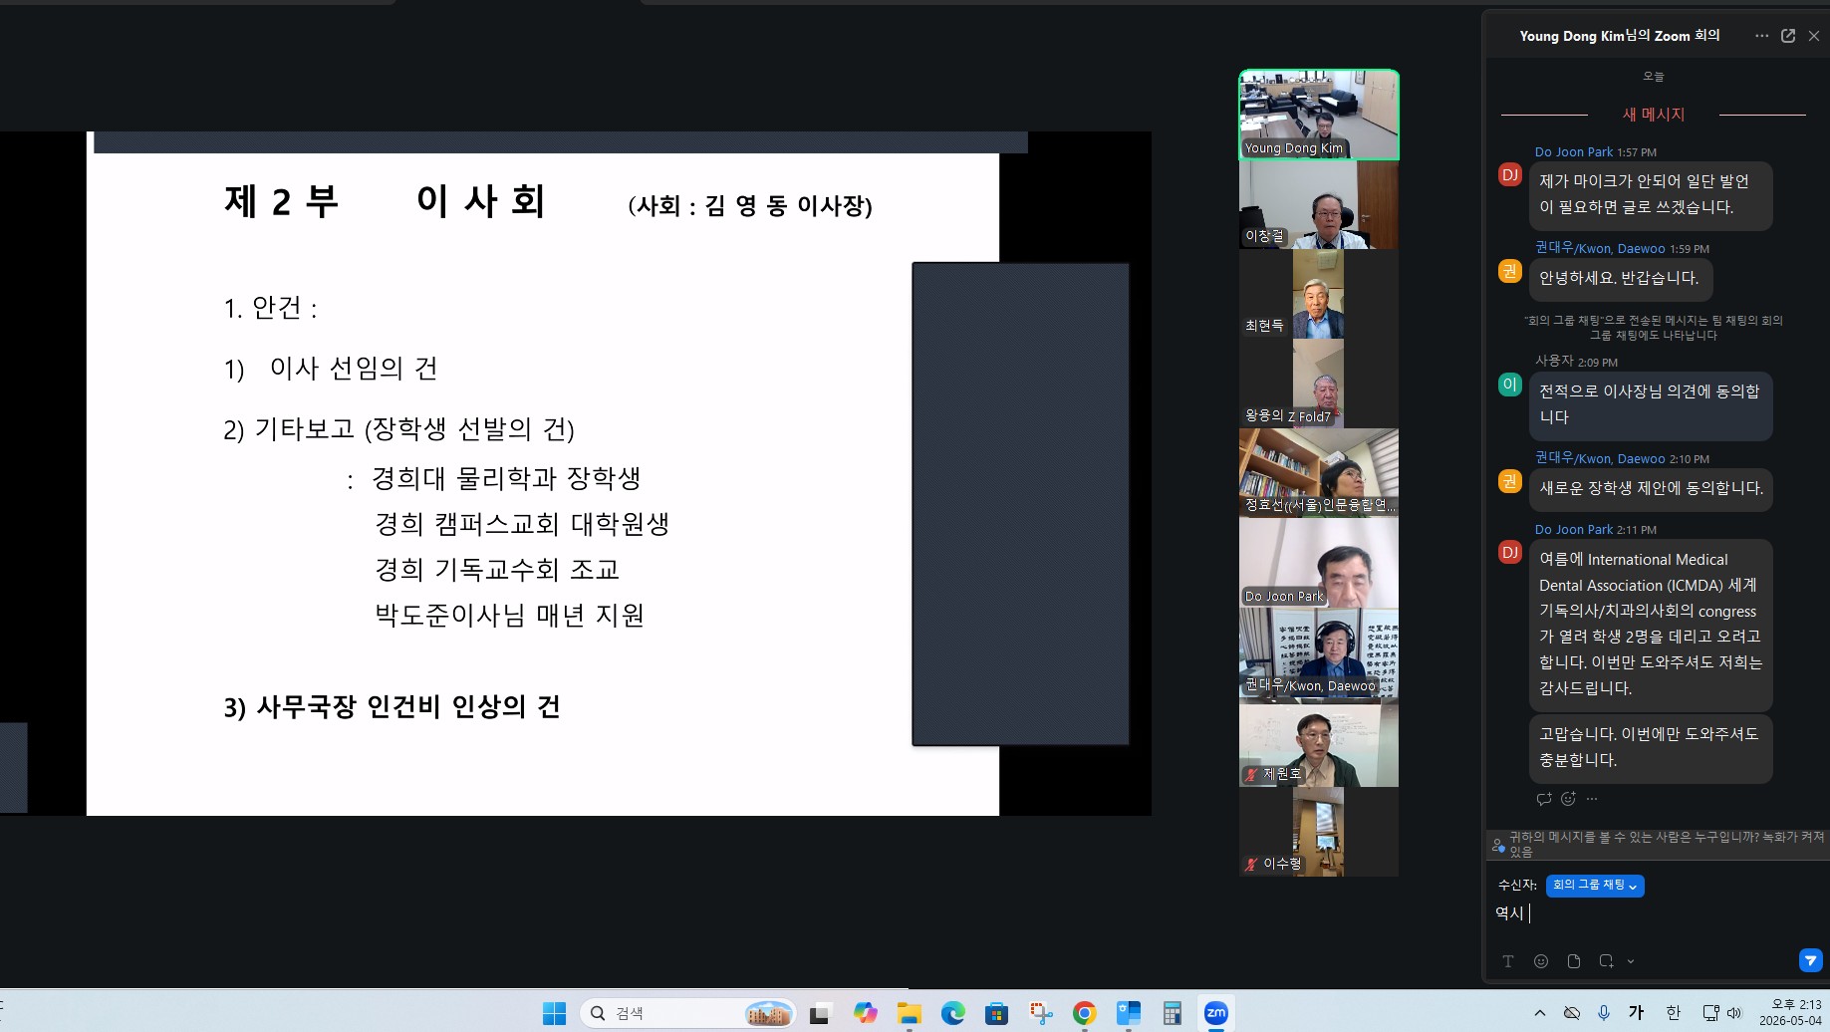Select 왕용의 Z Fold7 video tile
The width and height of the screenshot is (1830, 1032).
click(1319, 384)
